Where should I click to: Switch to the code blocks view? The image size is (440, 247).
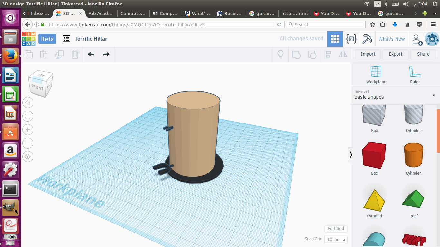[x=351, y=39]
